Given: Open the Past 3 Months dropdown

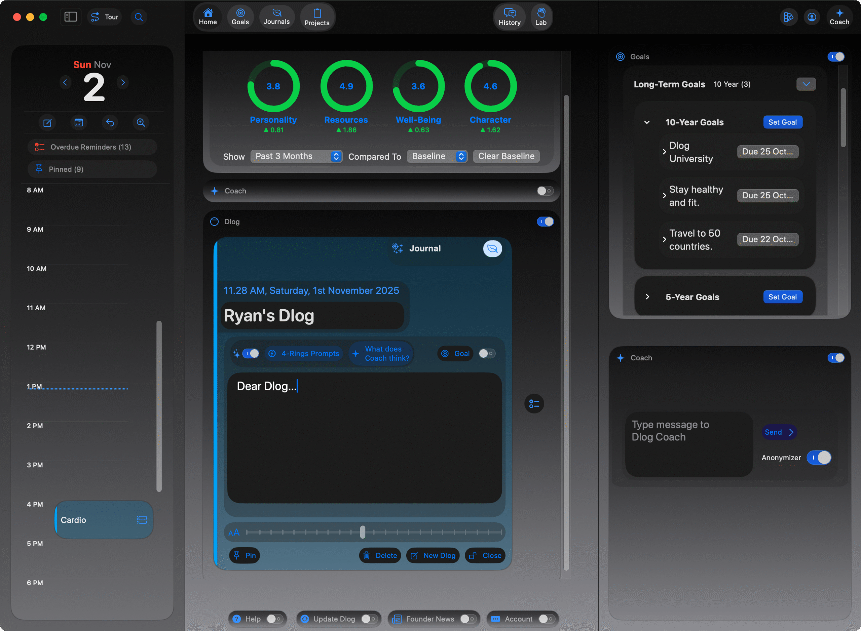Looking at the screenshot, I should [x=296, y=156].
